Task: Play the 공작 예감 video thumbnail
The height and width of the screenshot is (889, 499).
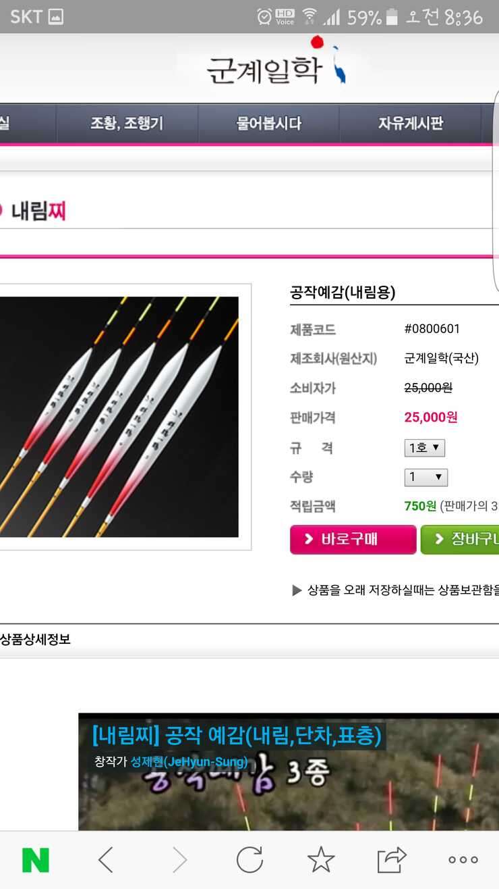Action: click(x=289, y=772)
